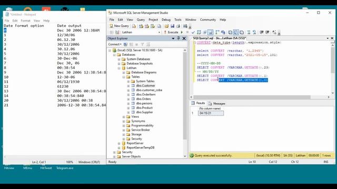
Task: Select the Views folder in tree
Action: tap(135, 117)
